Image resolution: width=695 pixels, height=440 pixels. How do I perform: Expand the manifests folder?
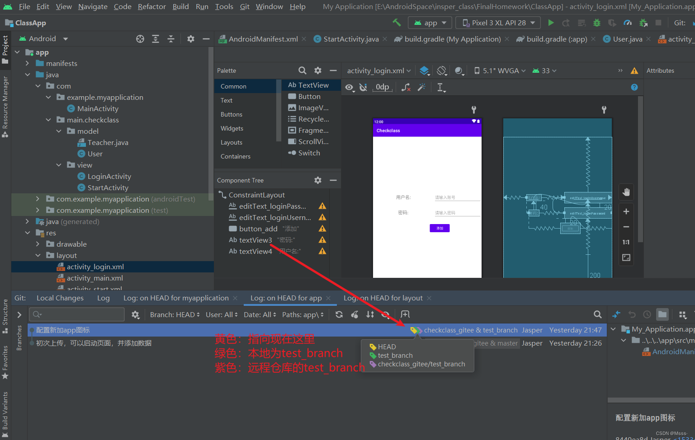tap(28, 63)
